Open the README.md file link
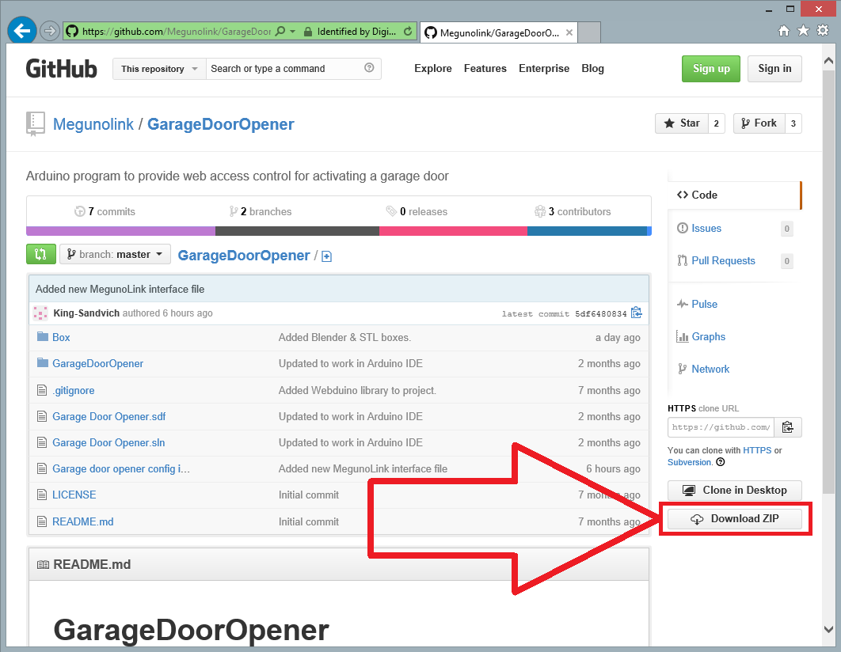Viewport: 841px width, 652px height. (82, 521)
